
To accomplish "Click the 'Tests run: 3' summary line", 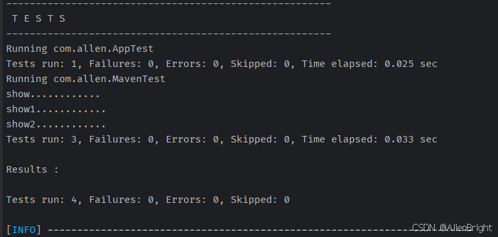I will click(221, 140).
